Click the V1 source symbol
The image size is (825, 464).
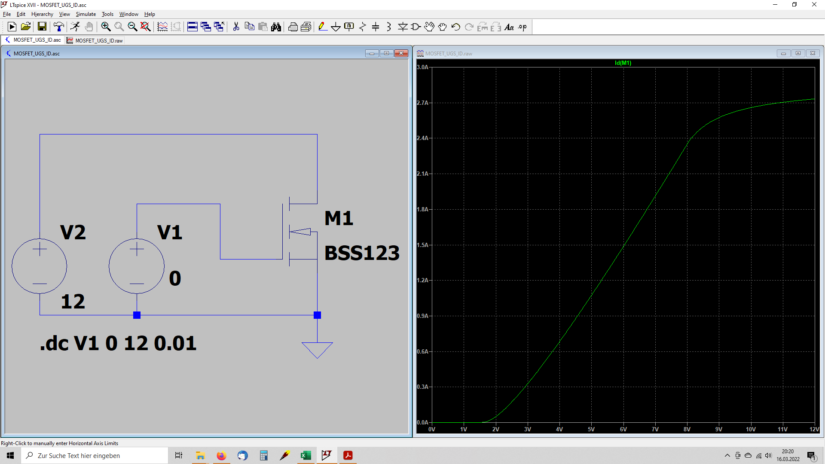tap(137, 266)
